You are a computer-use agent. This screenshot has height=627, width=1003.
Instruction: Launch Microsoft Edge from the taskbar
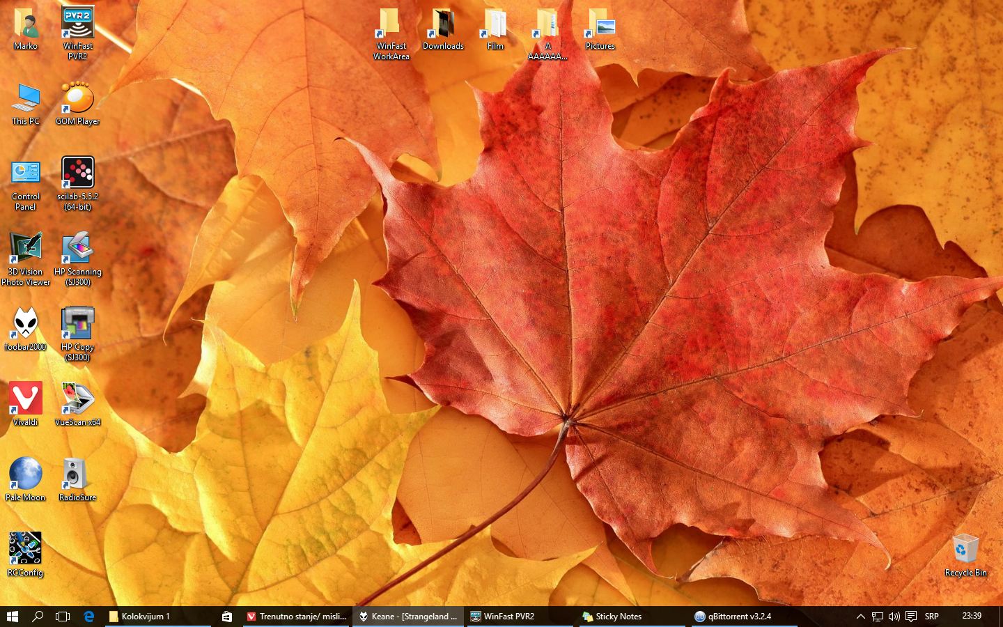click(x=89, y=617)
